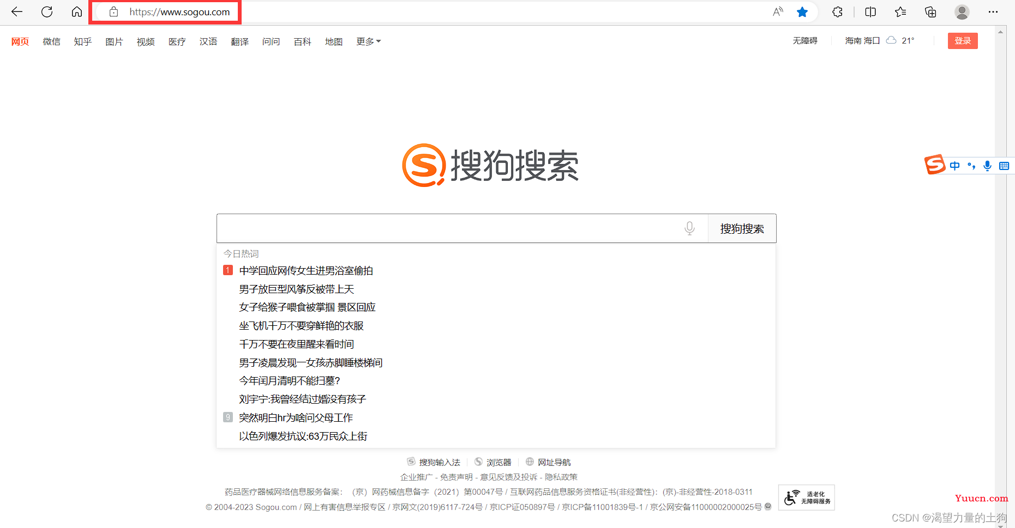Viewport: 1015px width, 528px height.
Task: Select hot search 男子放巨型风筝反被带上天
Action: (x=297, y=289)
